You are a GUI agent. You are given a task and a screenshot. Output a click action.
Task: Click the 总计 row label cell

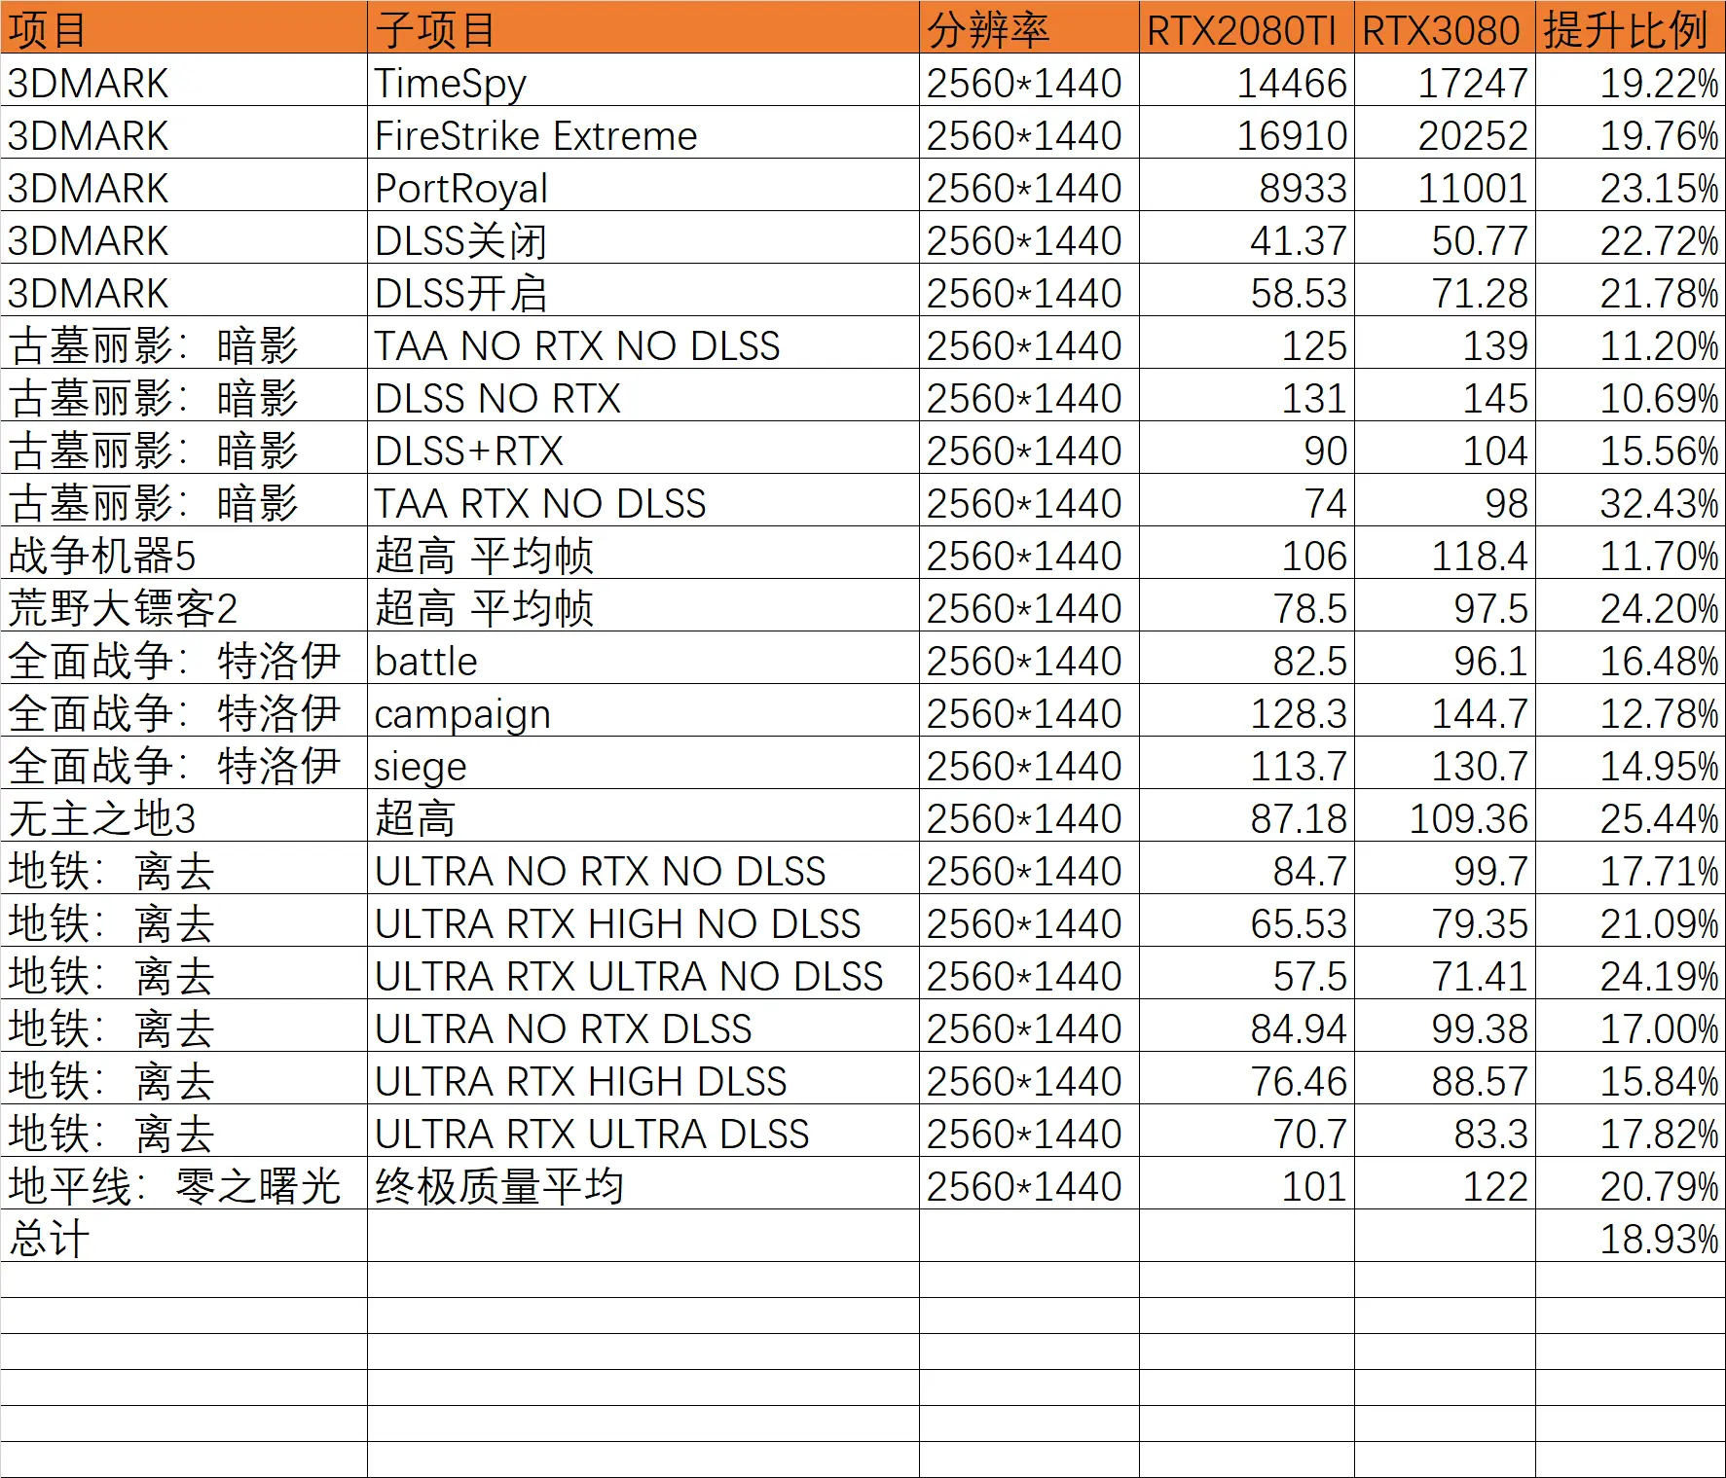pos(183,1239)
